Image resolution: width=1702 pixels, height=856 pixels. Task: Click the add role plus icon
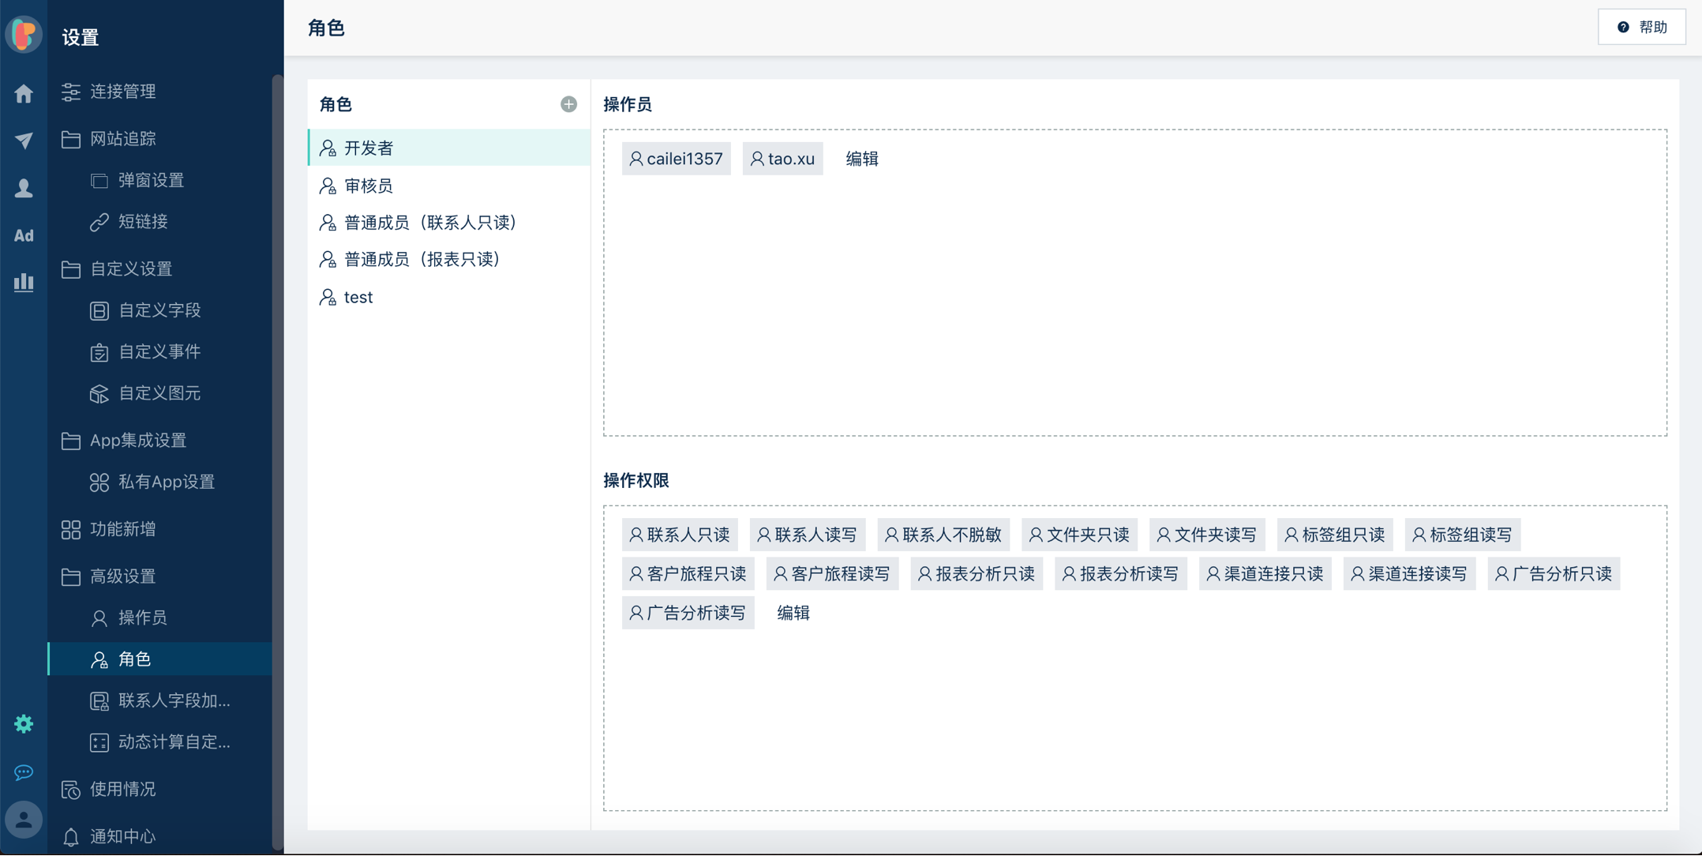(x=568, y=104)
